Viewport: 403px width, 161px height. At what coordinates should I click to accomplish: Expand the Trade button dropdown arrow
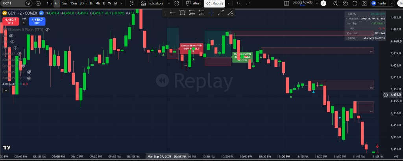pos(392,3)
